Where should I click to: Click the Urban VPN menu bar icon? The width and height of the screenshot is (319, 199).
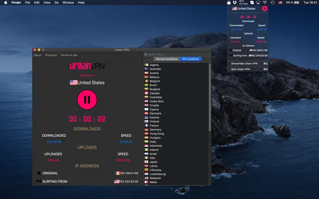click(229, 3)
